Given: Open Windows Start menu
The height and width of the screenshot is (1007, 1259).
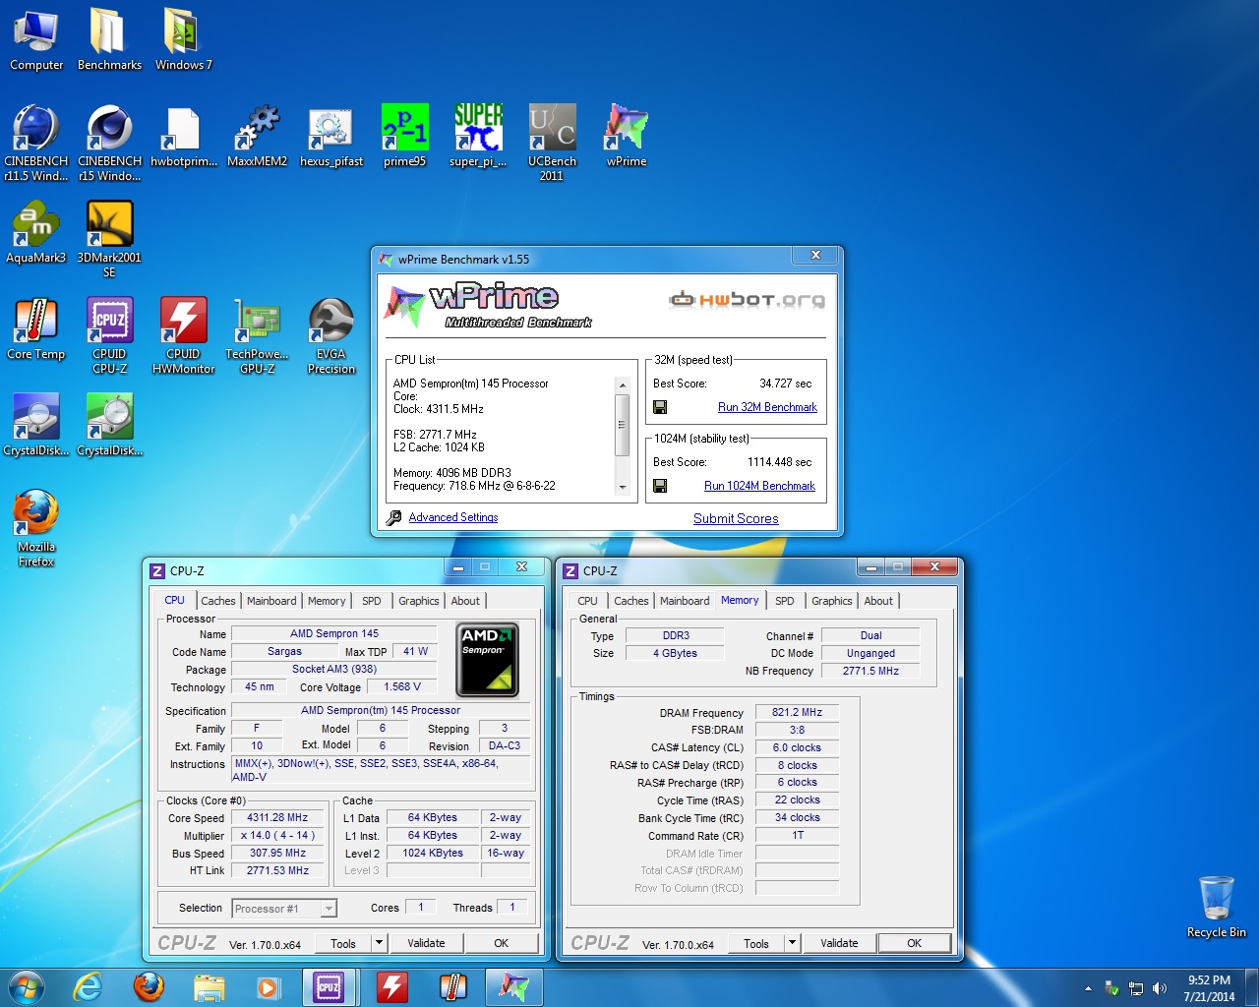Looking at the screenshot, I should click(x=27, y=987).
